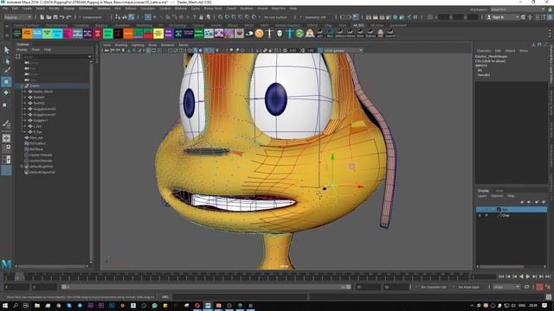Screen dimensions: 554x311
Task: Save the scene with the disk icon
Action: tap(55, 17)
